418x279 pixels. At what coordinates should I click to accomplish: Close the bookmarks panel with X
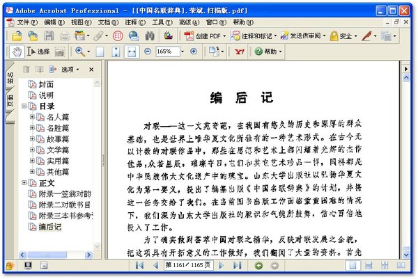click(91, 70)
